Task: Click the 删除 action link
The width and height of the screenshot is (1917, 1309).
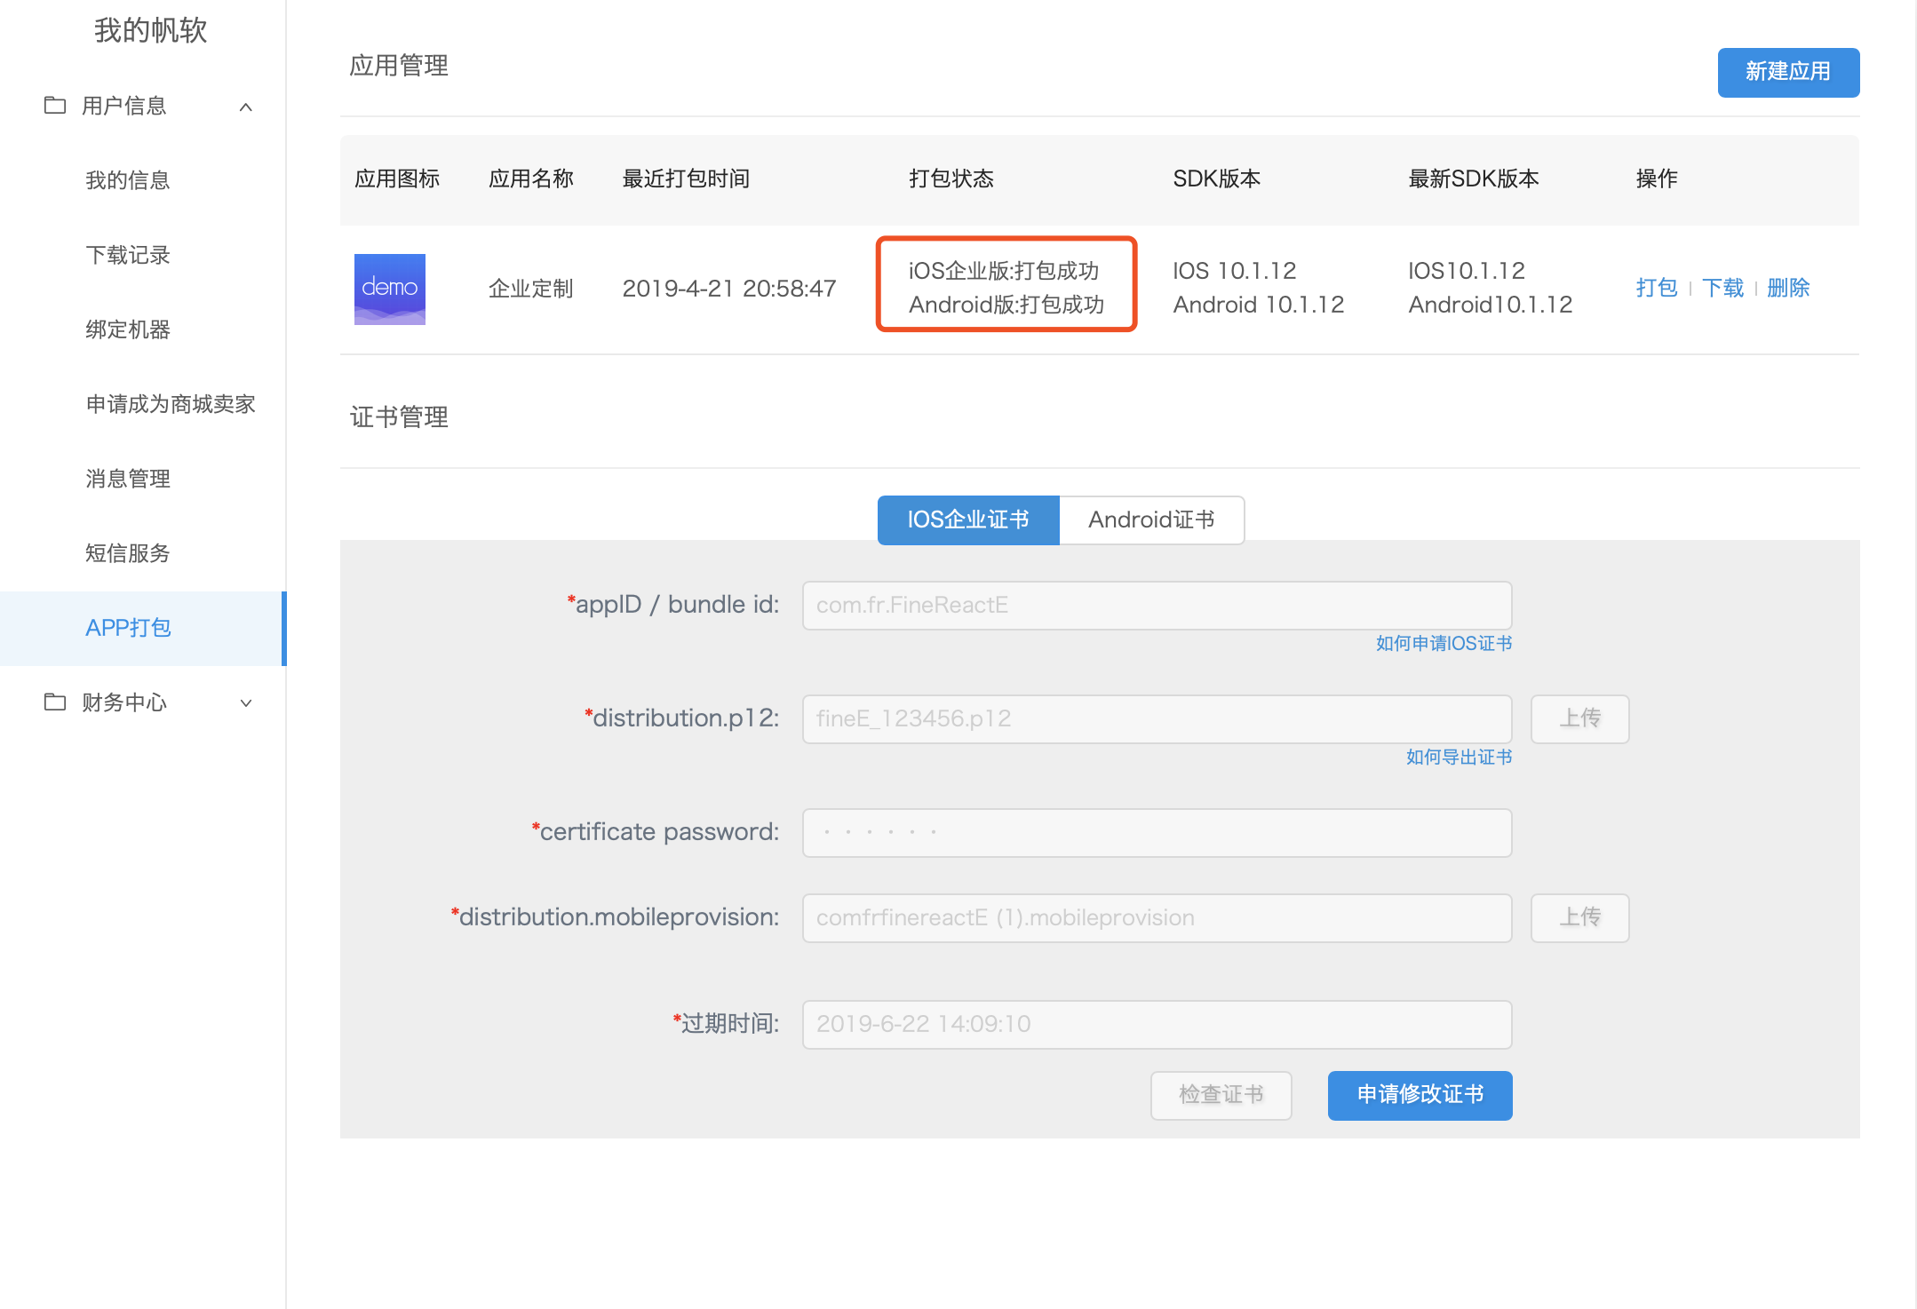Action: (1787, 288)
